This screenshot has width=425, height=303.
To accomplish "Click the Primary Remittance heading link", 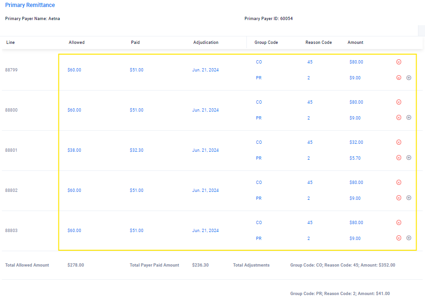I will (30, 5).
